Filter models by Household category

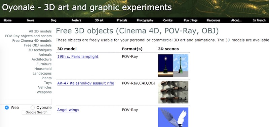(x=43, y=69)
